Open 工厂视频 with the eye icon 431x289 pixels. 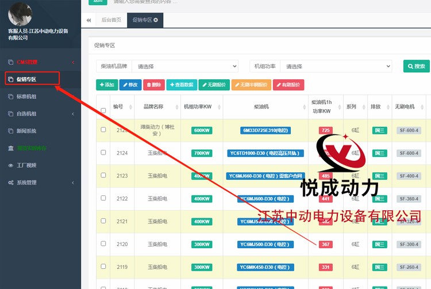pos(26,165)
